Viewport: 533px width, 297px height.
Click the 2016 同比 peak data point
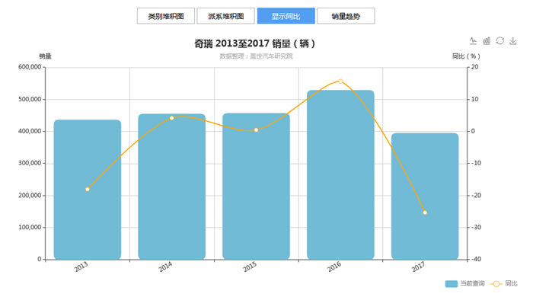(x=340, y=81)
